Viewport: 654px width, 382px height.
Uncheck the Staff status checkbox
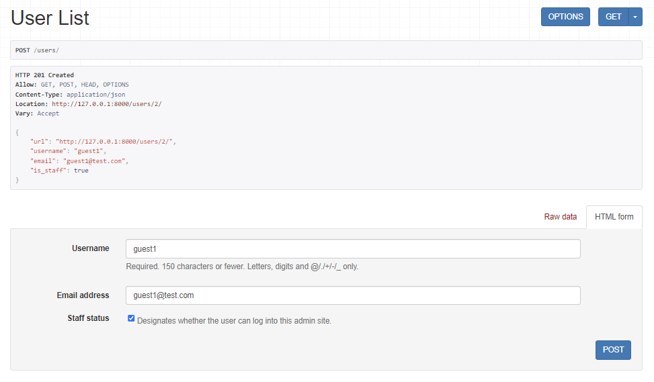(x=131, y=318)
